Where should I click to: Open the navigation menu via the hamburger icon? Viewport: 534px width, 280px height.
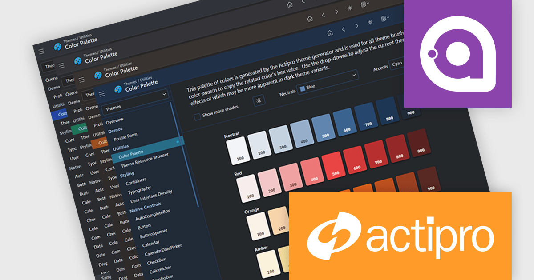(x=101, y=94)
